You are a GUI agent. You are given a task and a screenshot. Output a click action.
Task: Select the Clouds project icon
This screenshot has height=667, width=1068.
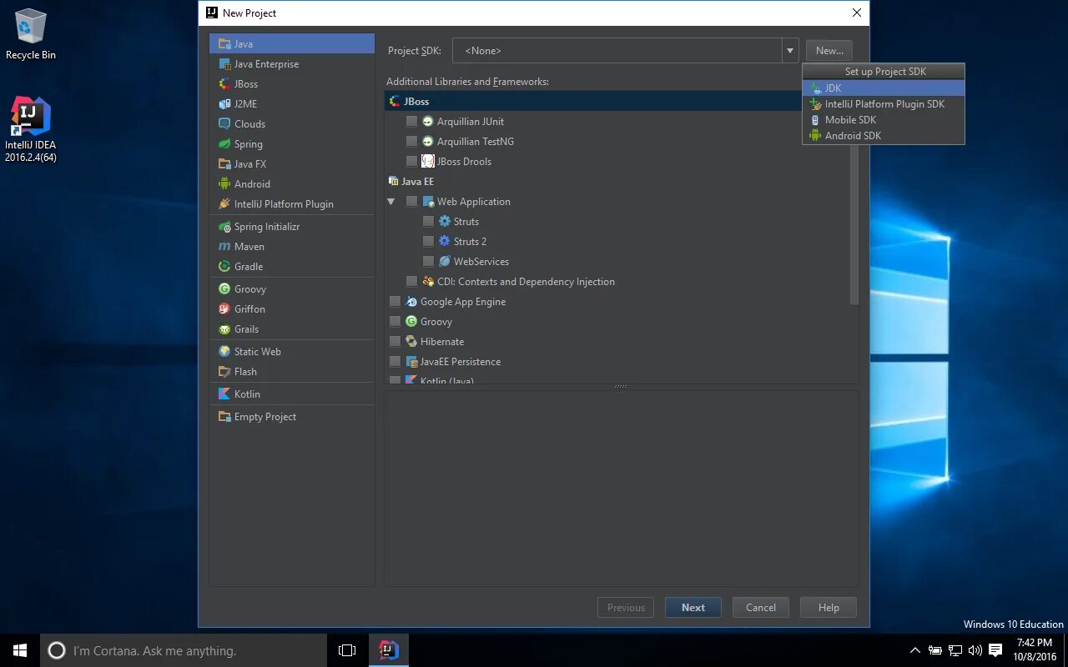(x=224, y=124)
